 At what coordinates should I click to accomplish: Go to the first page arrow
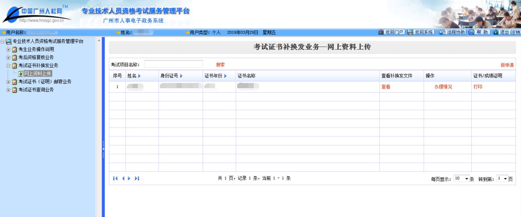point(115,179)
